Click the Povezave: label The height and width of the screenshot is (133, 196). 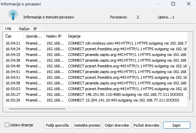(118, 17)
